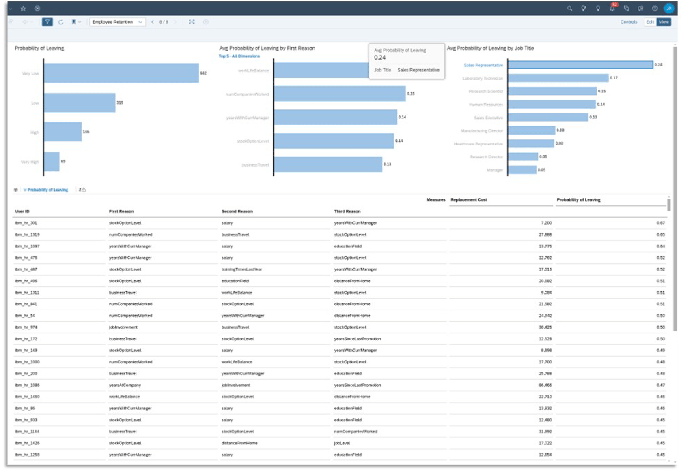Open the JD user profile avatar

669,8
